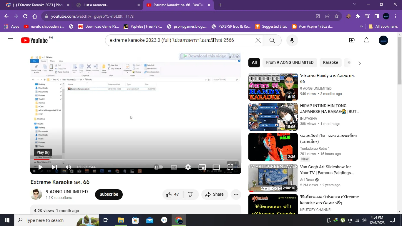402x226 pixels.
Task: Open Mail app from taskbar
Action: [149, 220]
